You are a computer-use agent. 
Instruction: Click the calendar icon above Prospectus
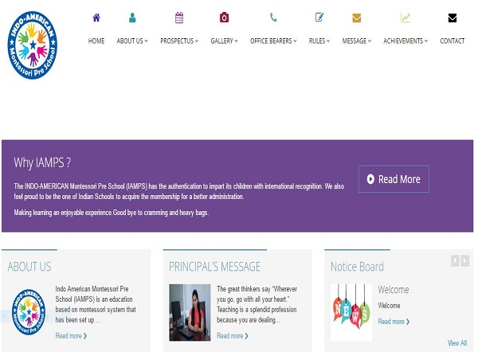coord(179,18)
